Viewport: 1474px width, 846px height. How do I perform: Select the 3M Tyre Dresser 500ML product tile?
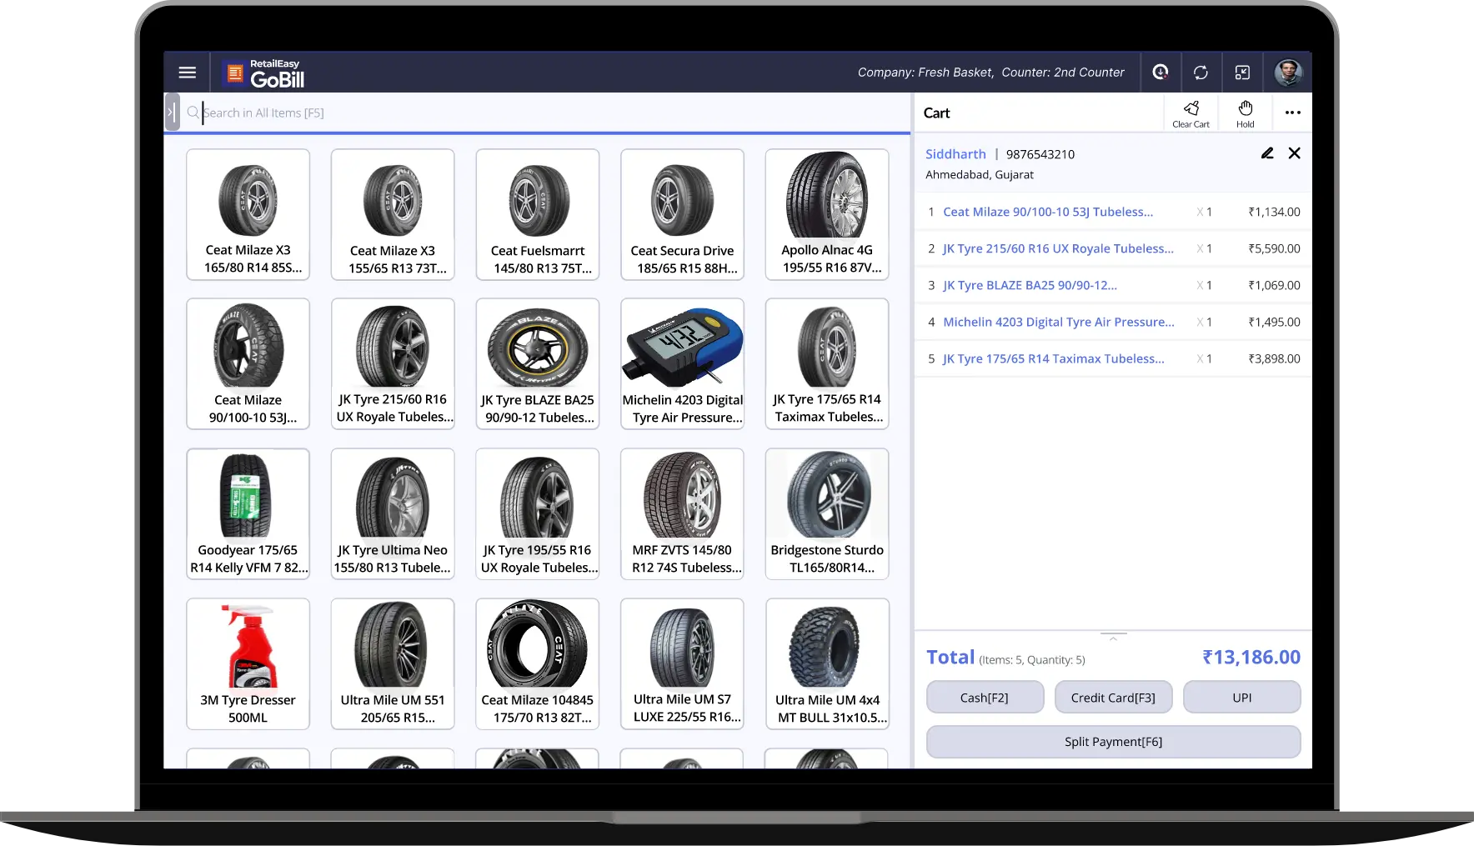pyautogui.click(x=248, y=664)
